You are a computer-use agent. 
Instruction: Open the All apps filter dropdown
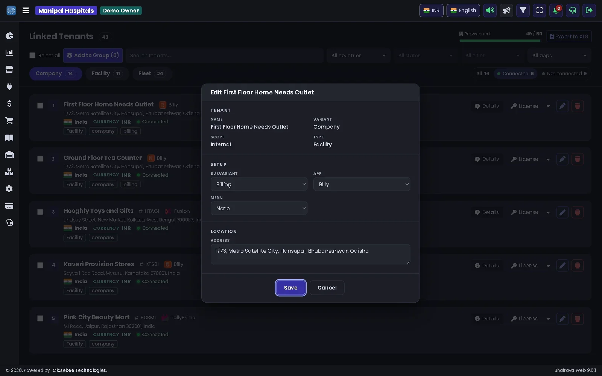click(559, 55)
